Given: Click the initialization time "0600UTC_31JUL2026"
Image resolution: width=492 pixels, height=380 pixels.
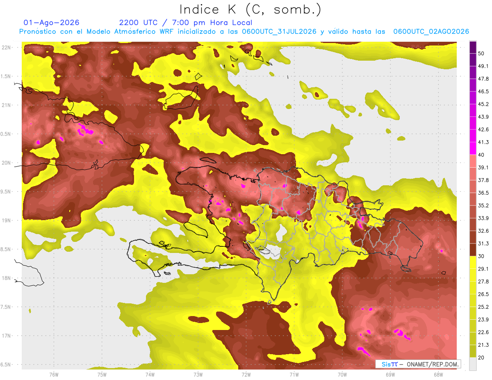Looking at the screenshot, I should click(280, 32).
